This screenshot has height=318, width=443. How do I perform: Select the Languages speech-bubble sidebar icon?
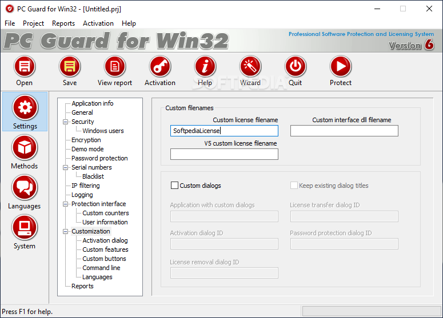click(x=25, y=188)
